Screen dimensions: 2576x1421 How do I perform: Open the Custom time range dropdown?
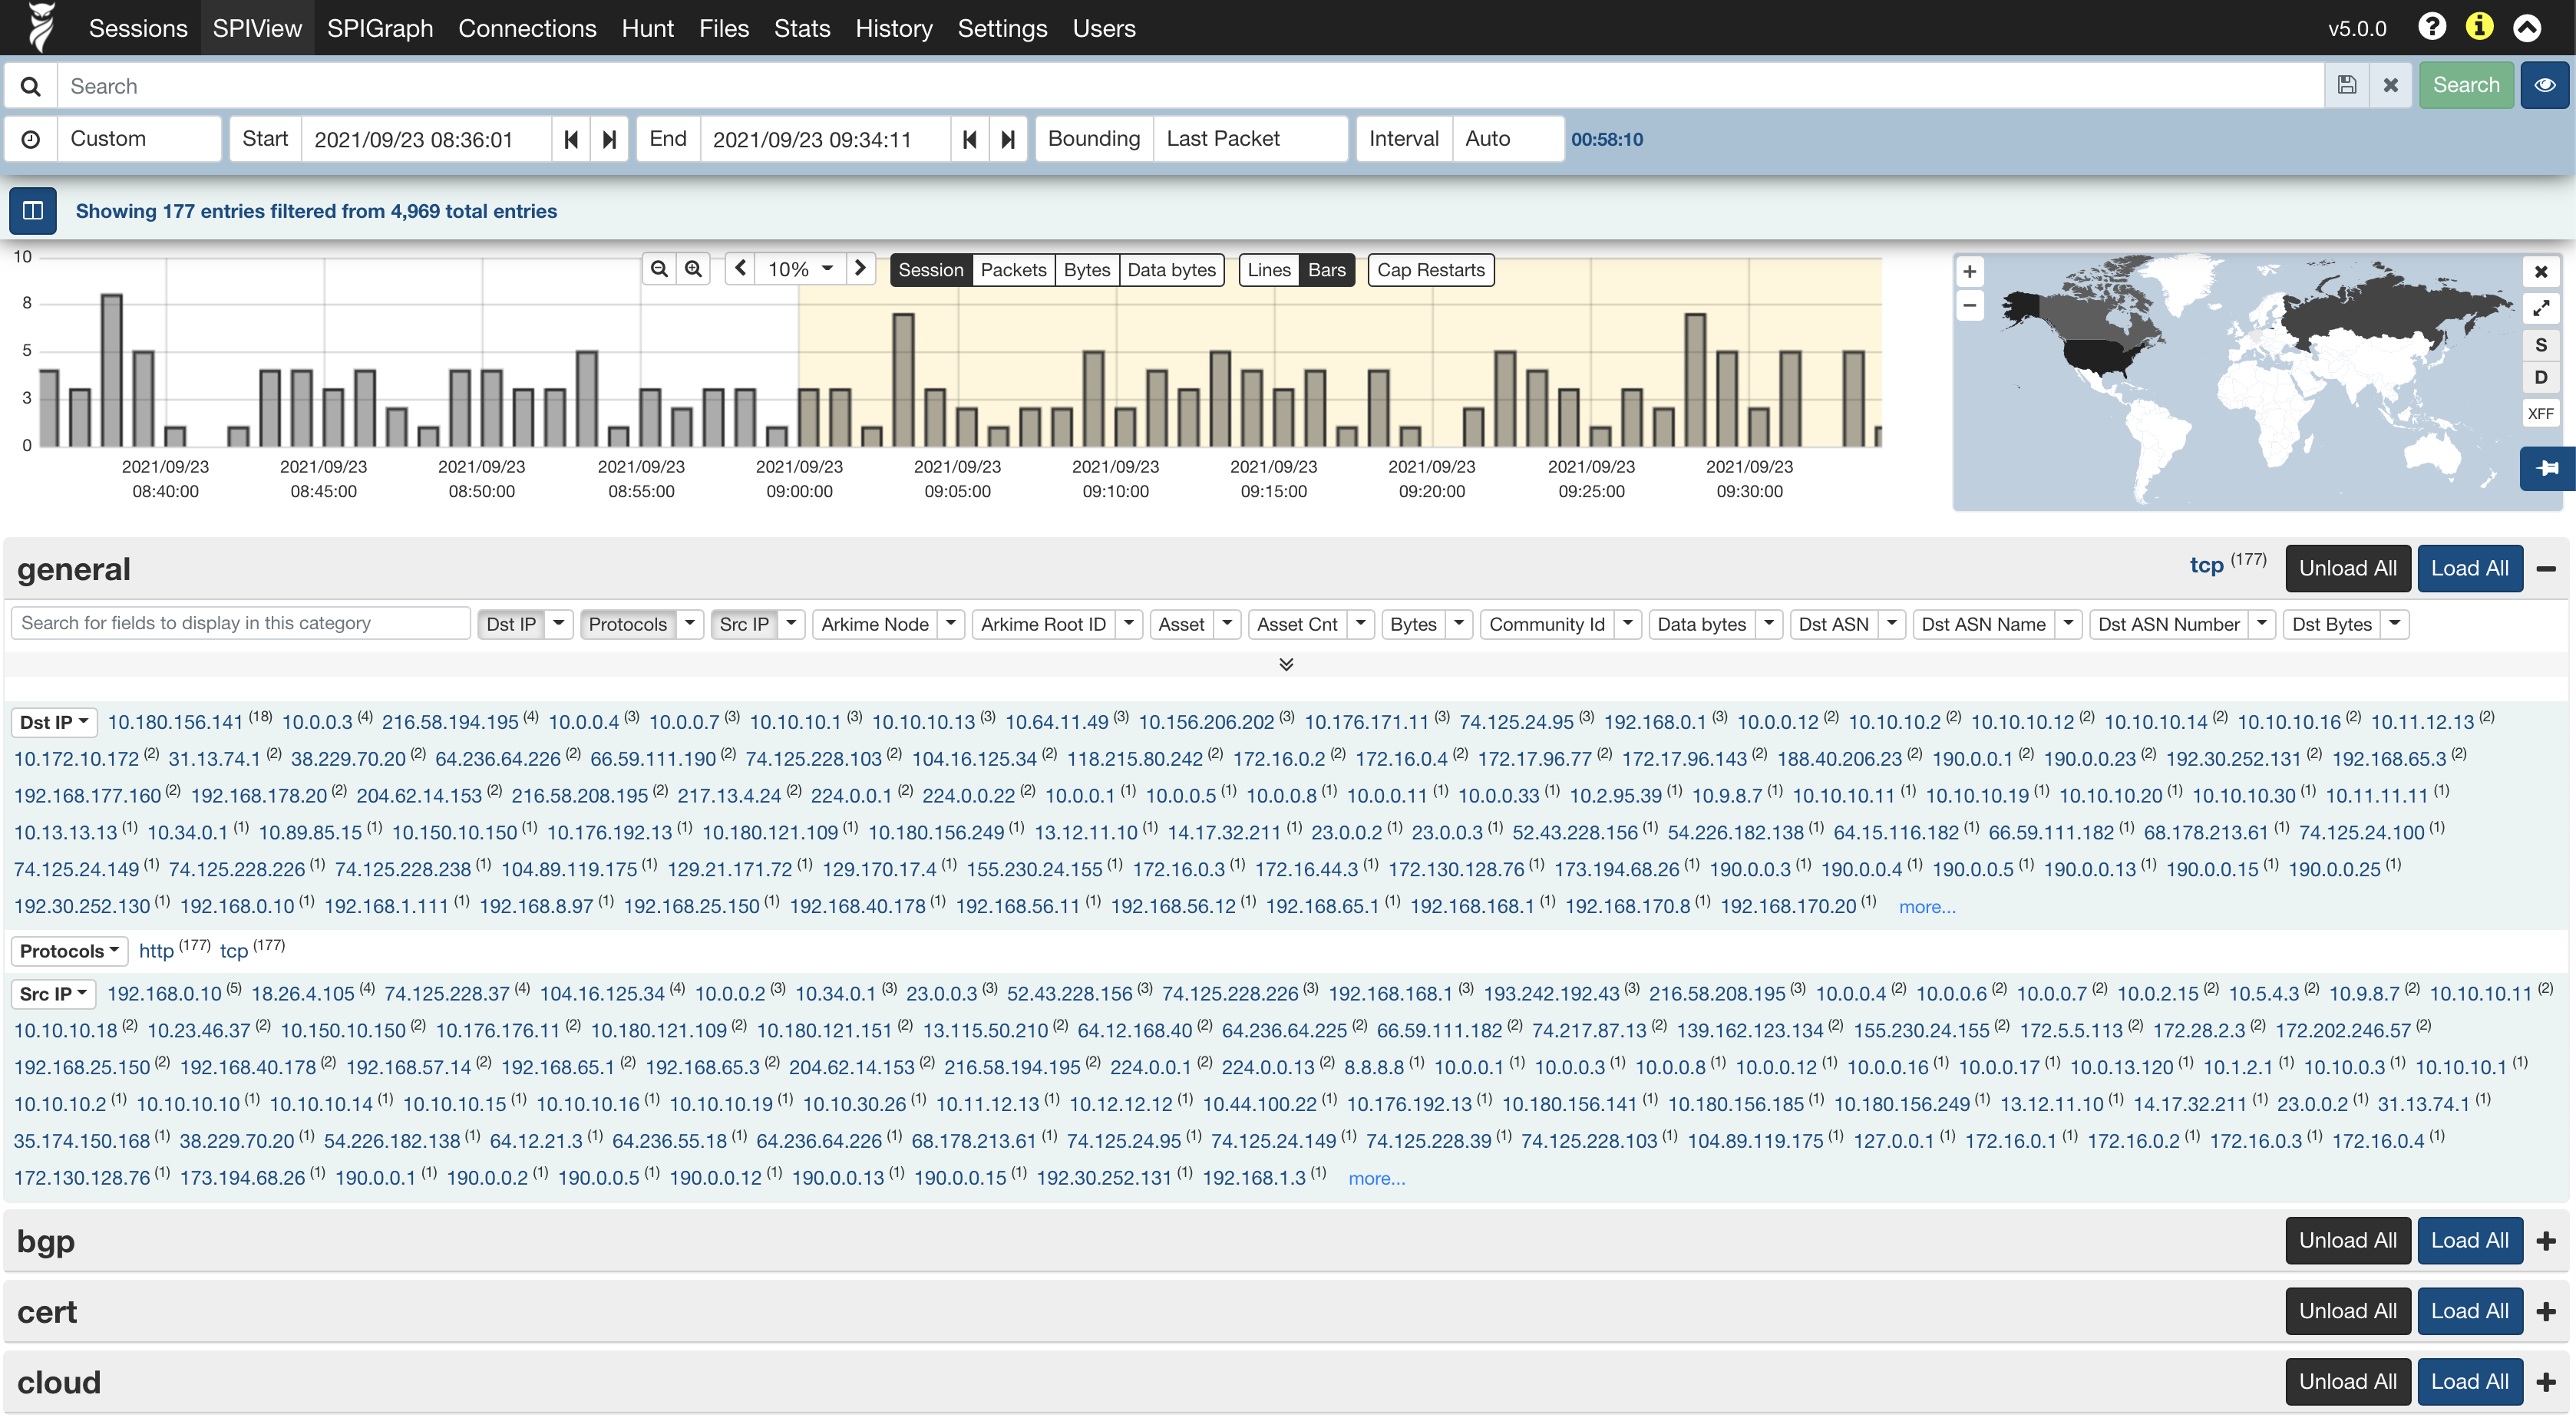[x=138, y=139]
